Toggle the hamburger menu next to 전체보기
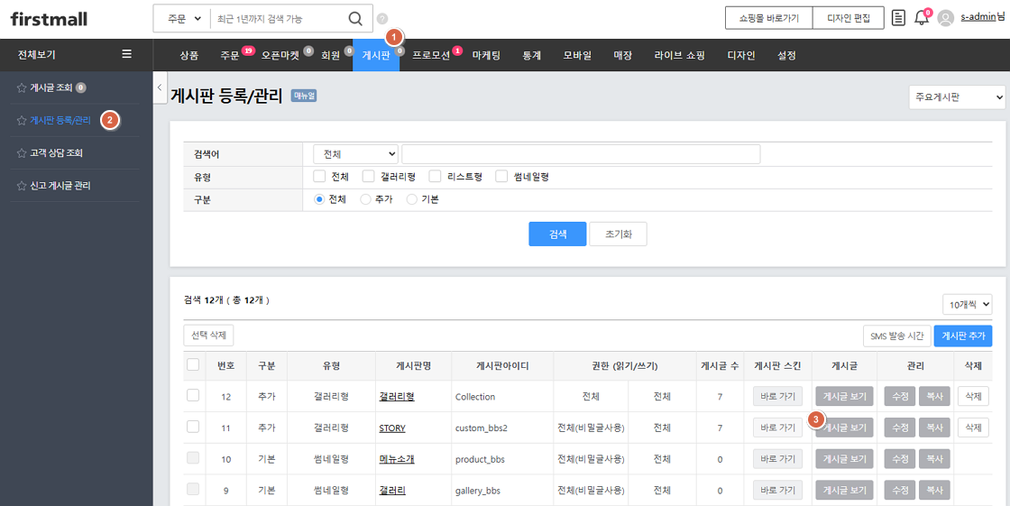This screenshot has width=1010, height=506. [x=127, y=55]
